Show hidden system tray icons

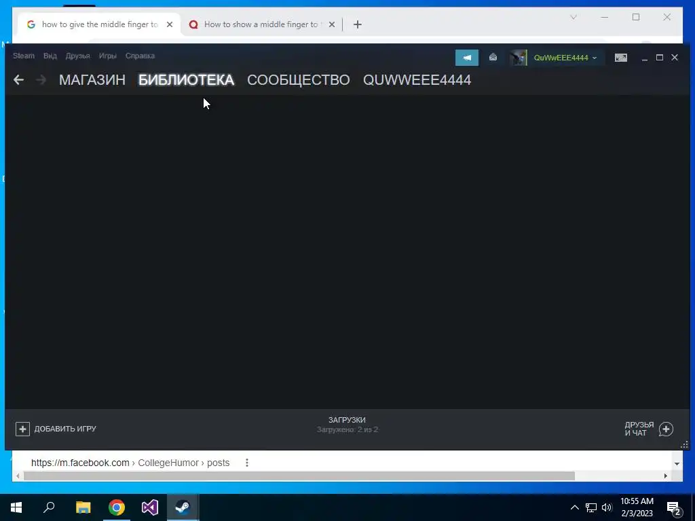pos(574,507)
